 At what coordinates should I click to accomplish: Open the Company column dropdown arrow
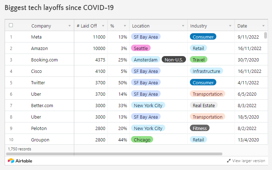(x=69, y=26)
